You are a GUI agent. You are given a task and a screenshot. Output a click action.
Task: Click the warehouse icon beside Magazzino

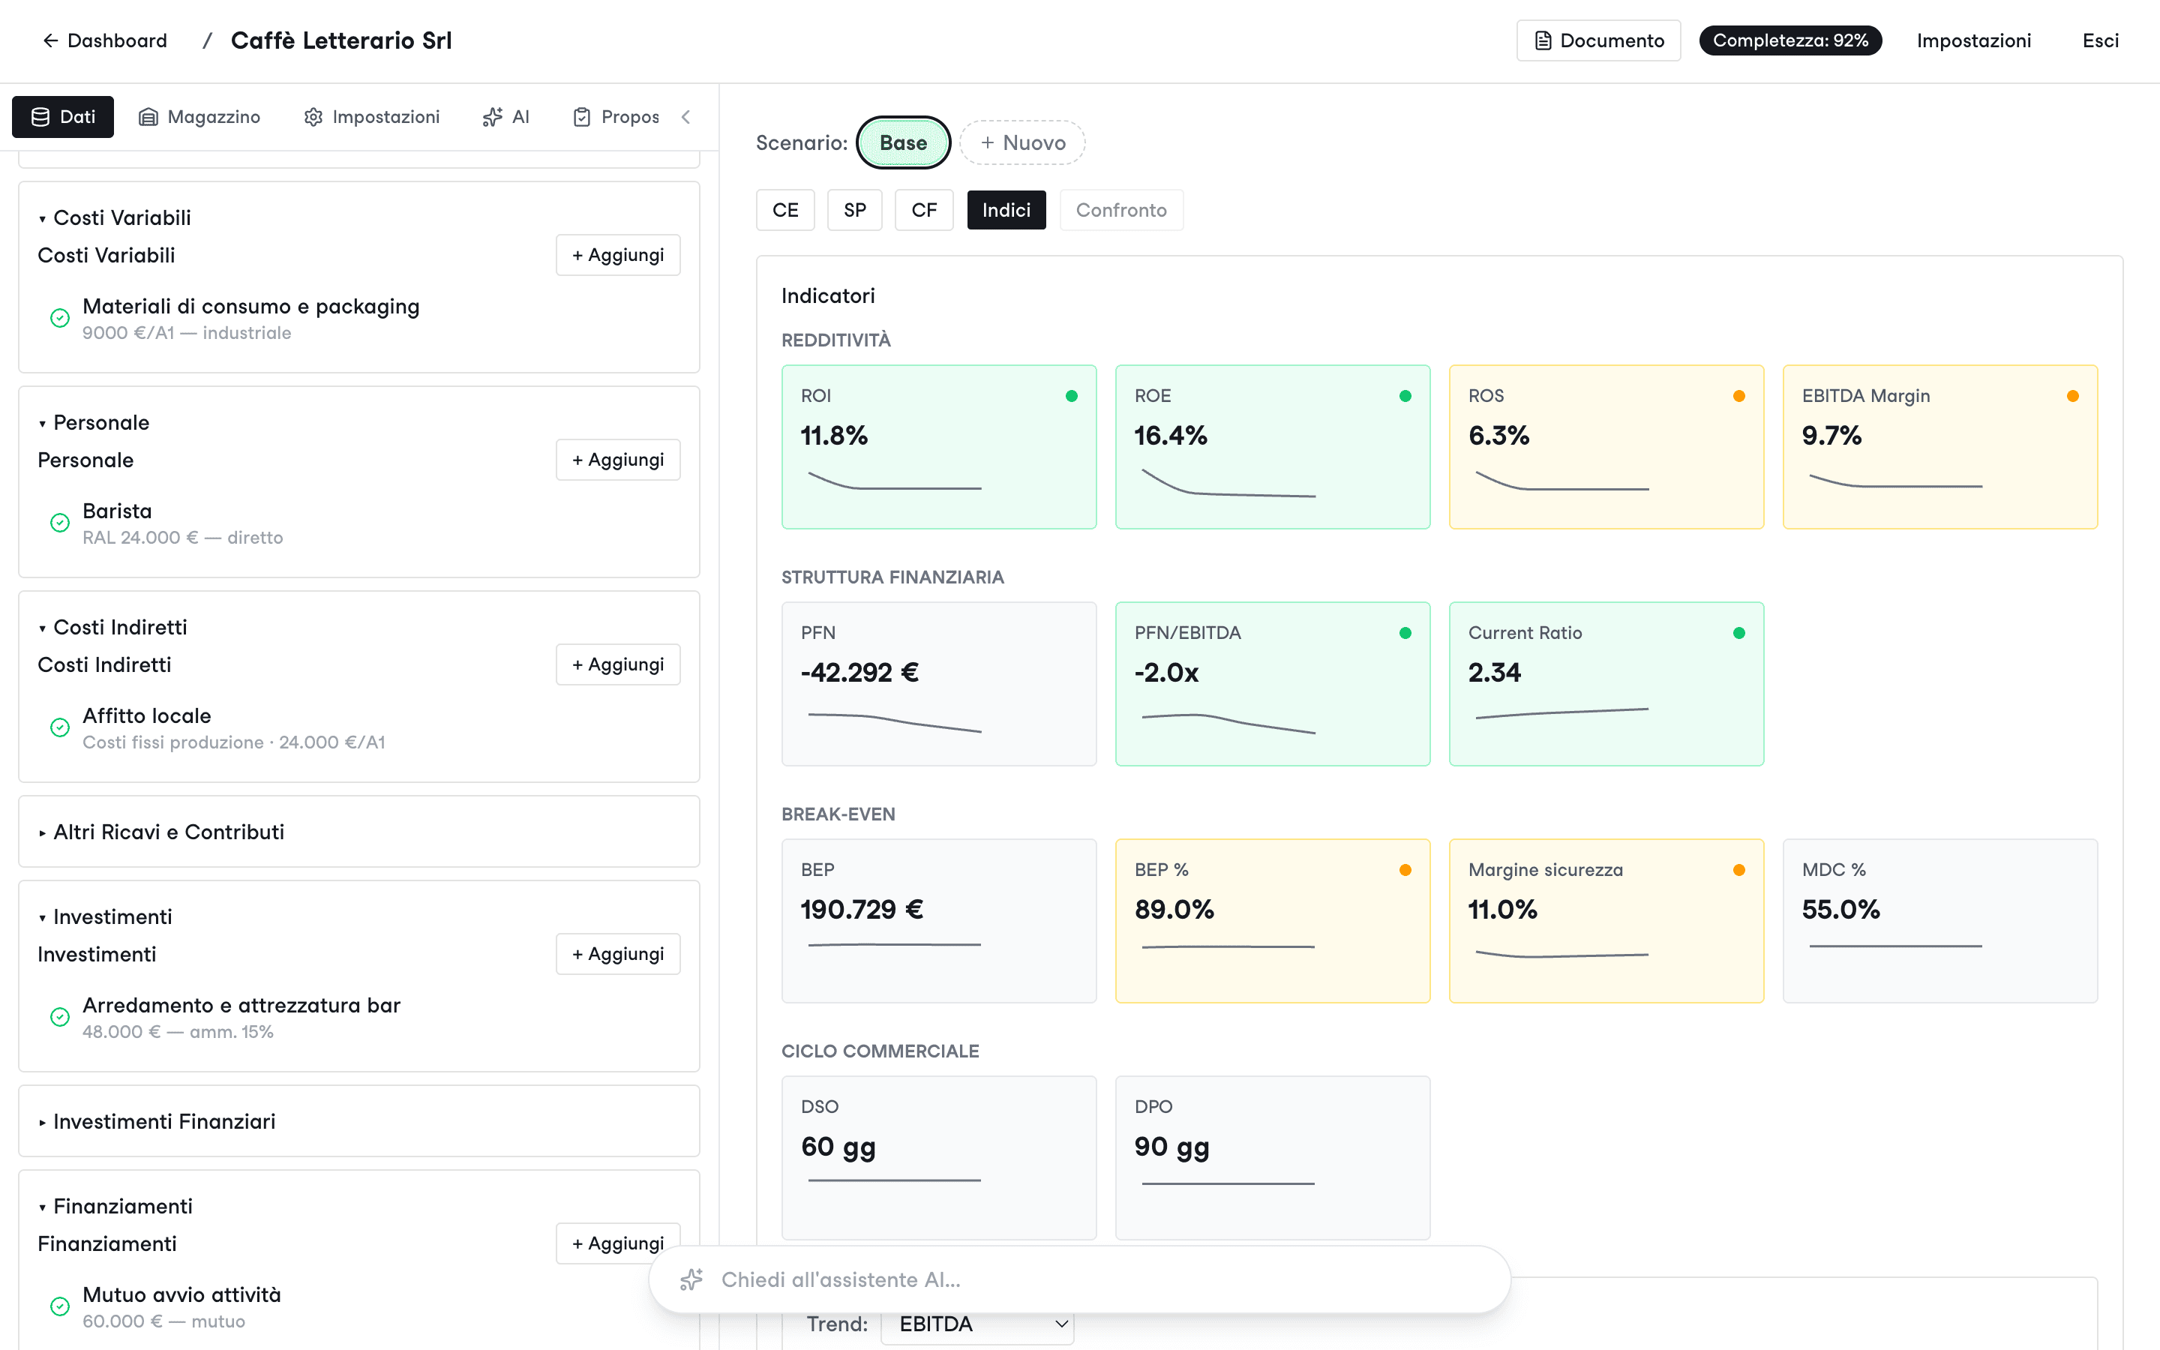[x=148, y=117]
